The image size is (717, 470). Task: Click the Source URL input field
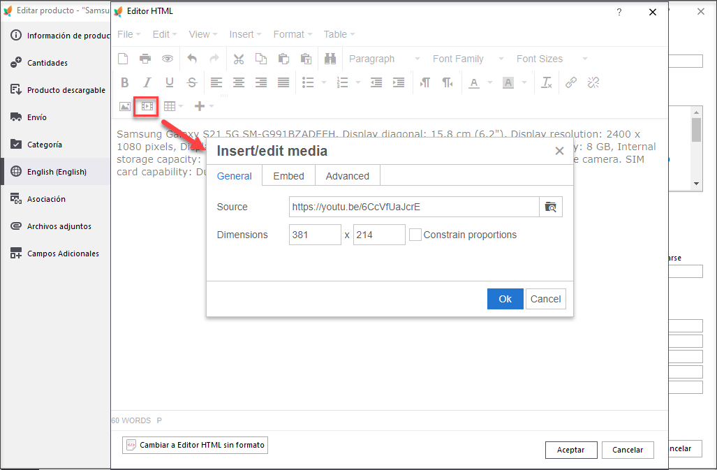click(414, 207)
